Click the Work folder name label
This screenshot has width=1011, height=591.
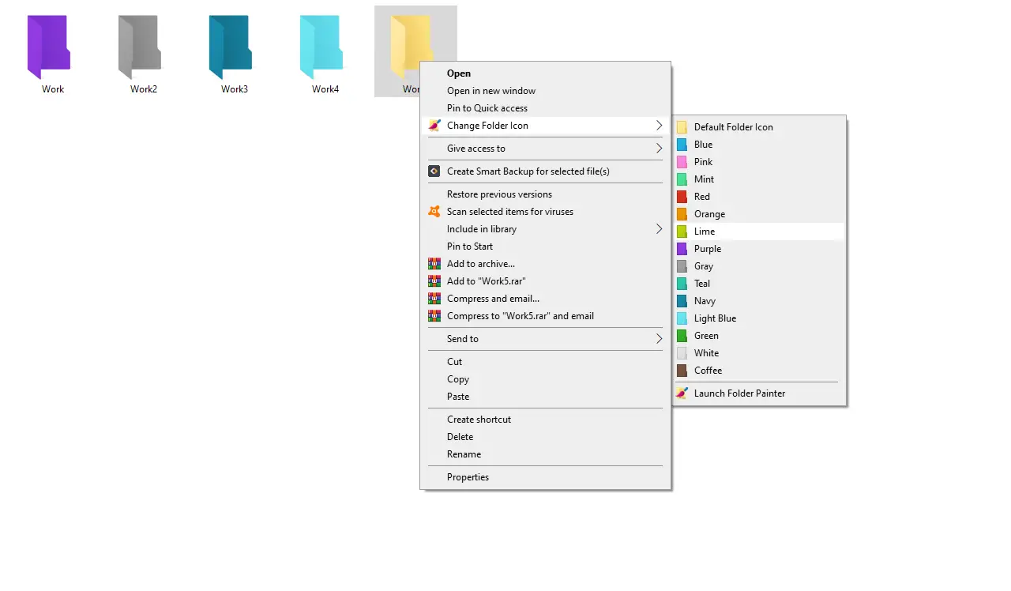point(53,89)
